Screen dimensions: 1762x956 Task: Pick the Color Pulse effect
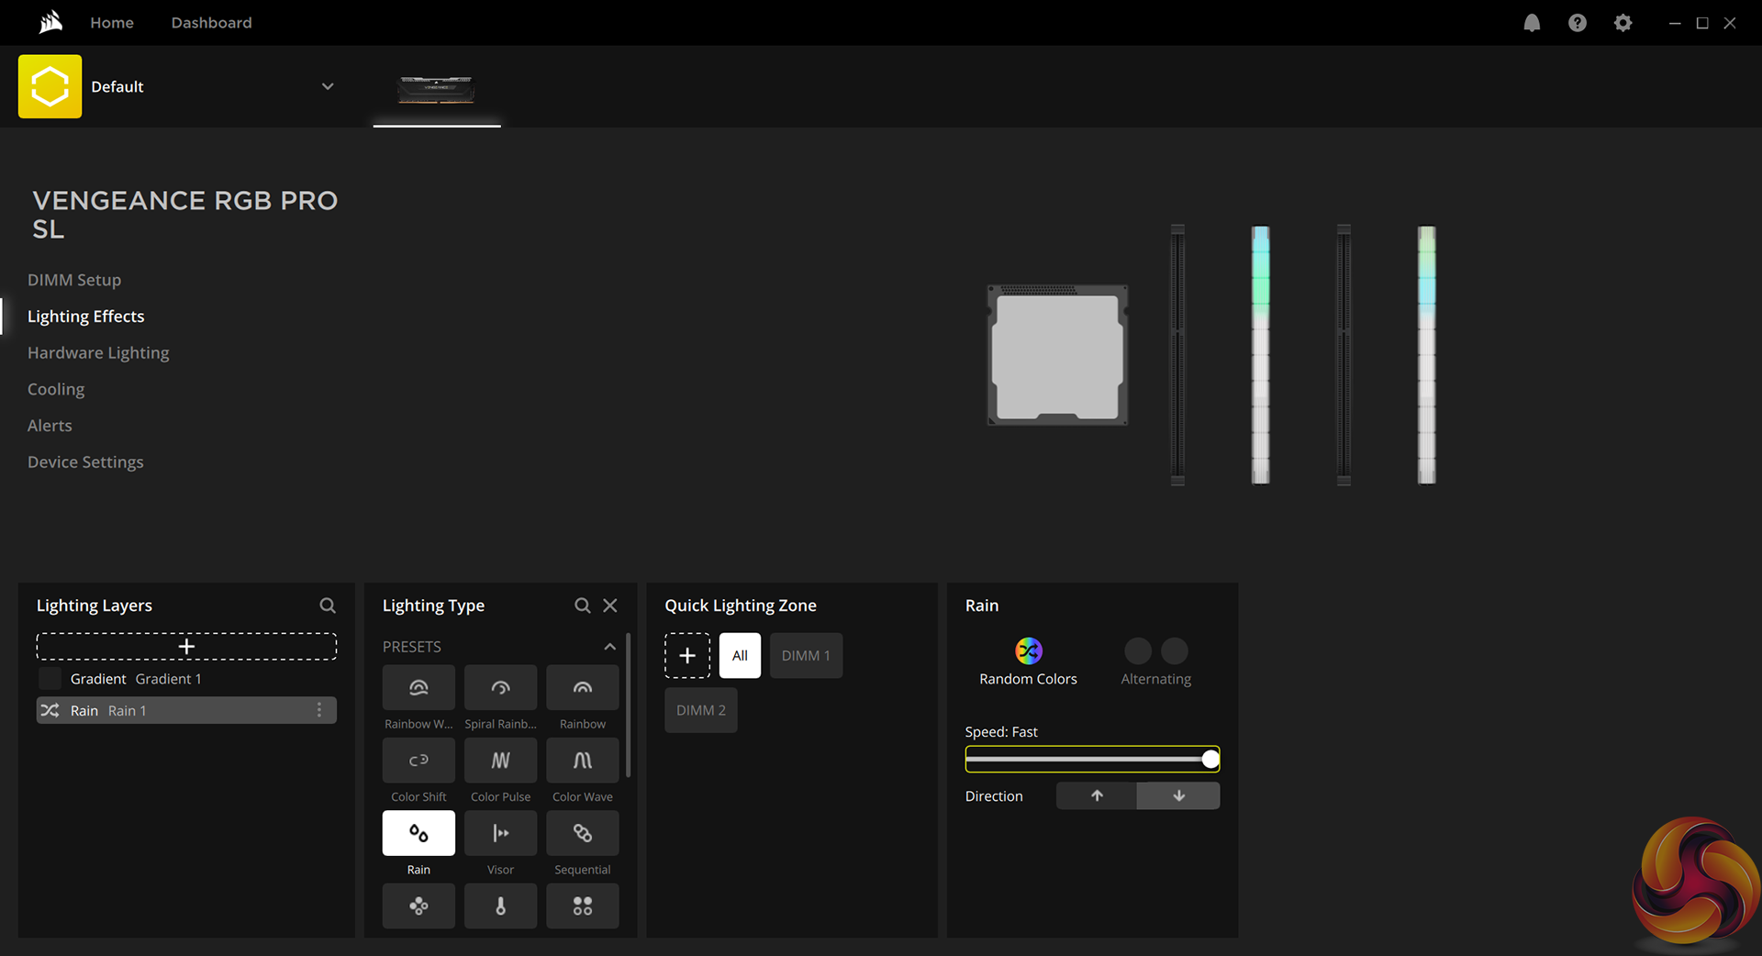(x=500, y=761)
